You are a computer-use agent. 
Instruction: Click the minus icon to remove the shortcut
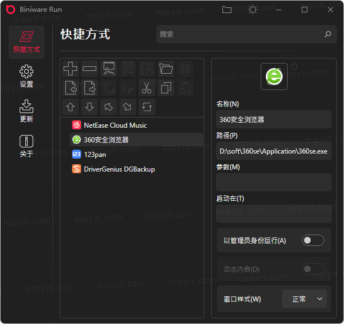click(90, 69)
